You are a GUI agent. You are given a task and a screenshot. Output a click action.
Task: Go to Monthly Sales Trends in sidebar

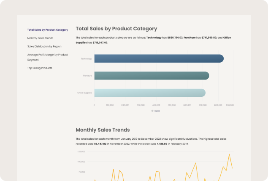(x=40, y=38)
